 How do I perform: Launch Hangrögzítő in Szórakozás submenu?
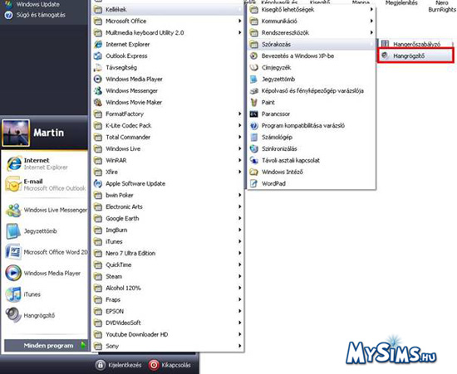415,56
